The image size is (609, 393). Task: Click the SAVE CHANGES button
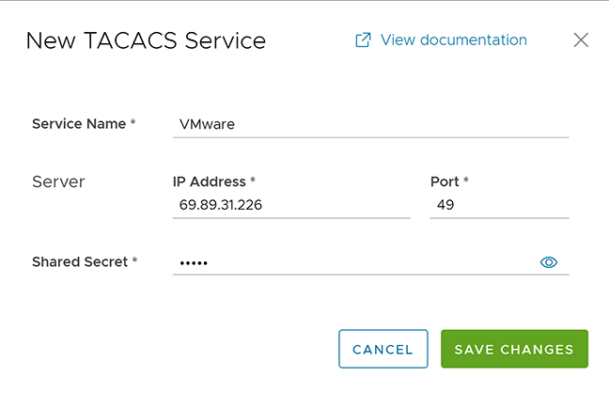tap(514, 349)
